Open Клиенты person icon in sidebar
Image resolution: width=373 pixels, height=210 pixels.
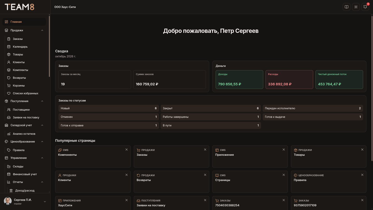pyautogui.click(x=9, y=62)
